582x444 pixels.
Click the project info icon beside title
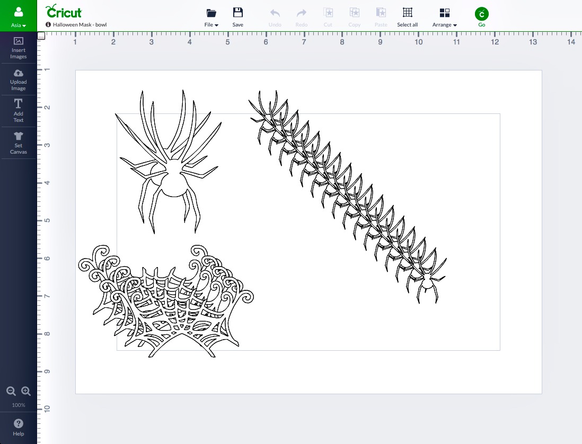tap(48, 25)
